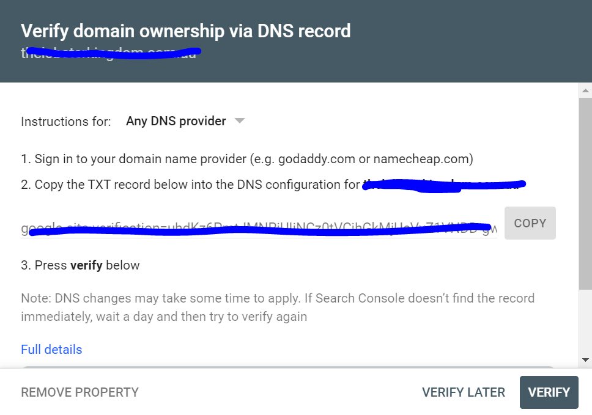592x415 pixels.
Task: Open the Full details link
Action: [51, 350]
